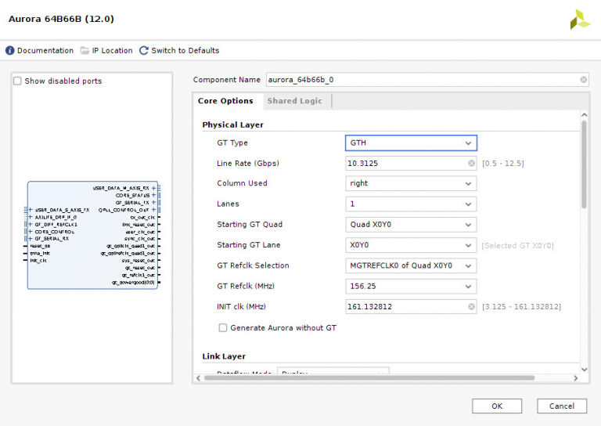Click the vertical scrollbar in options panel
Viewport: 601px width, 426px height.
[584, 164]
